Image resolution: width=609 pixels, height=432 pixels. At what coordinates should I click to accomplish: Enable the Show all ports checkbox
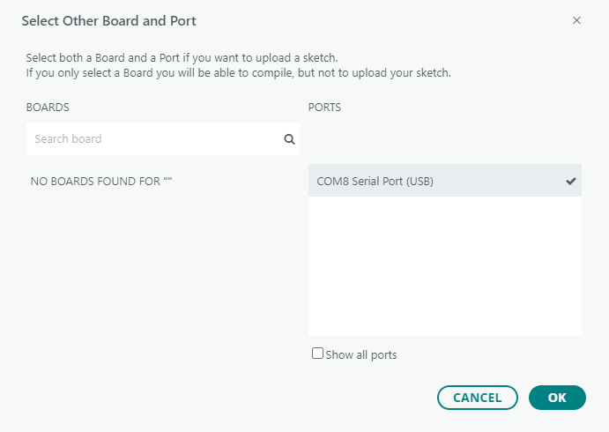coord(317,354)
